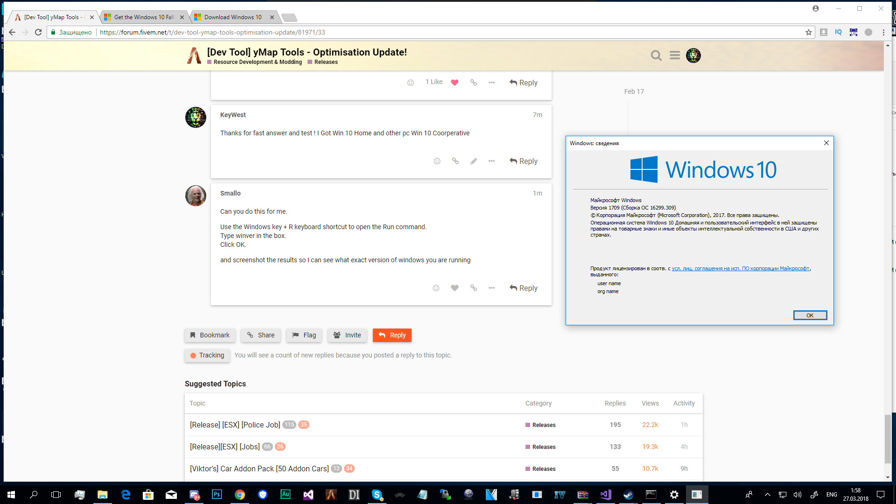
Task: Open the forum hamburger menu
Action: (x=675, y=56)
